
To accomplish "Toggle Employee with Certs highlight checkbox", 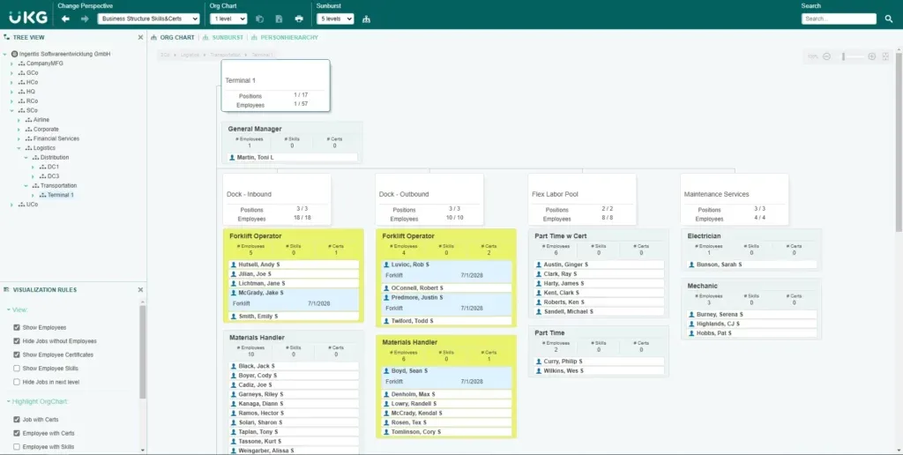I will pyautogui.click(x=17, y=433).
